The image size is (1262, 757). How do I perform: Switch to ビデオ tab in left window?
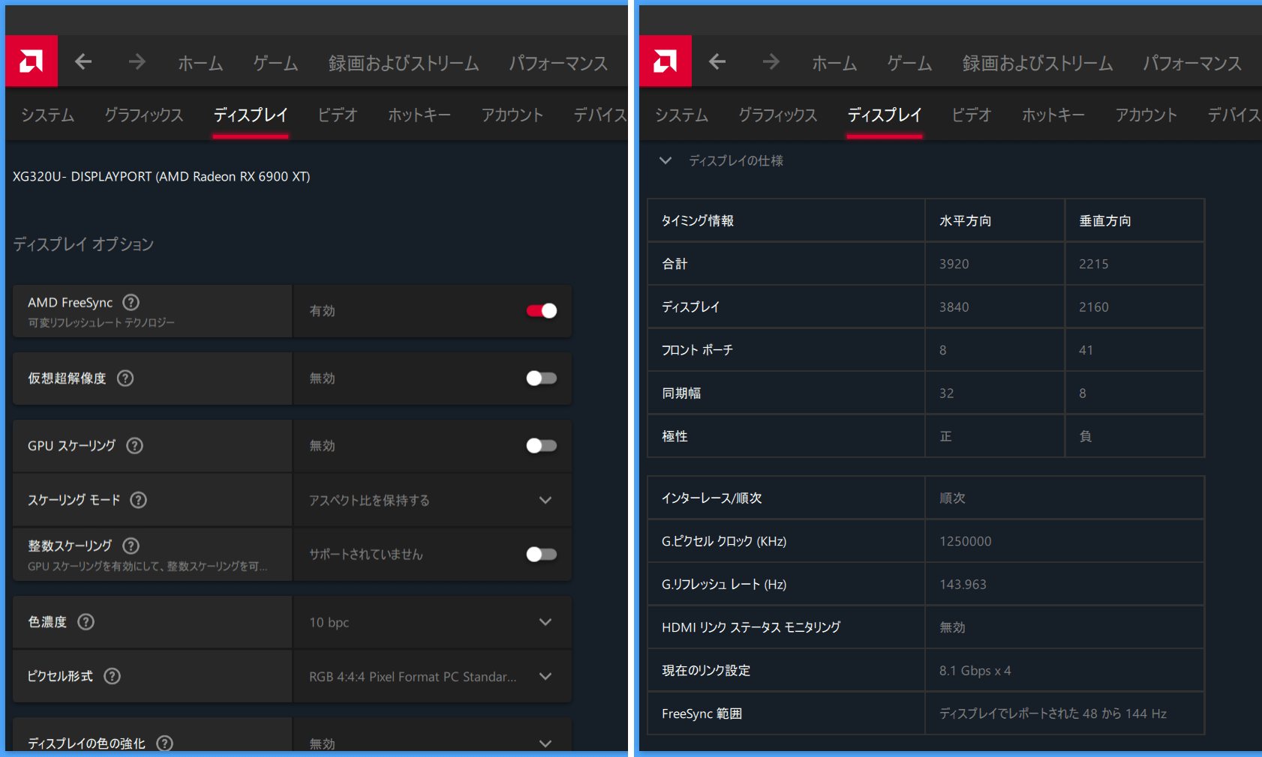pos(338,115)
